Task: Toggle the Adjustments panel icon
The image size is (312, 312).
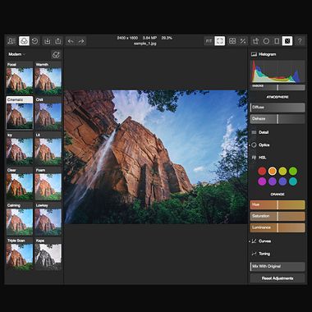Action: tap(287, 41)
